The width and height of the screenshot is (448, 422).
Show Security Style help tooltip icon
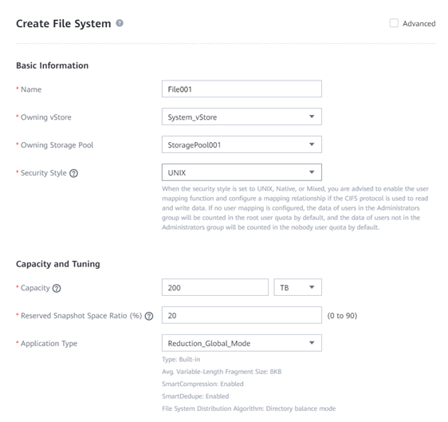point(73,173)
